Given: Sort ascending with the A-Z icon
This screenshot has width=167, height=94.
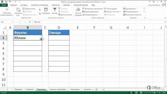Looking at the screenshot, I should (x=40, y=10).
